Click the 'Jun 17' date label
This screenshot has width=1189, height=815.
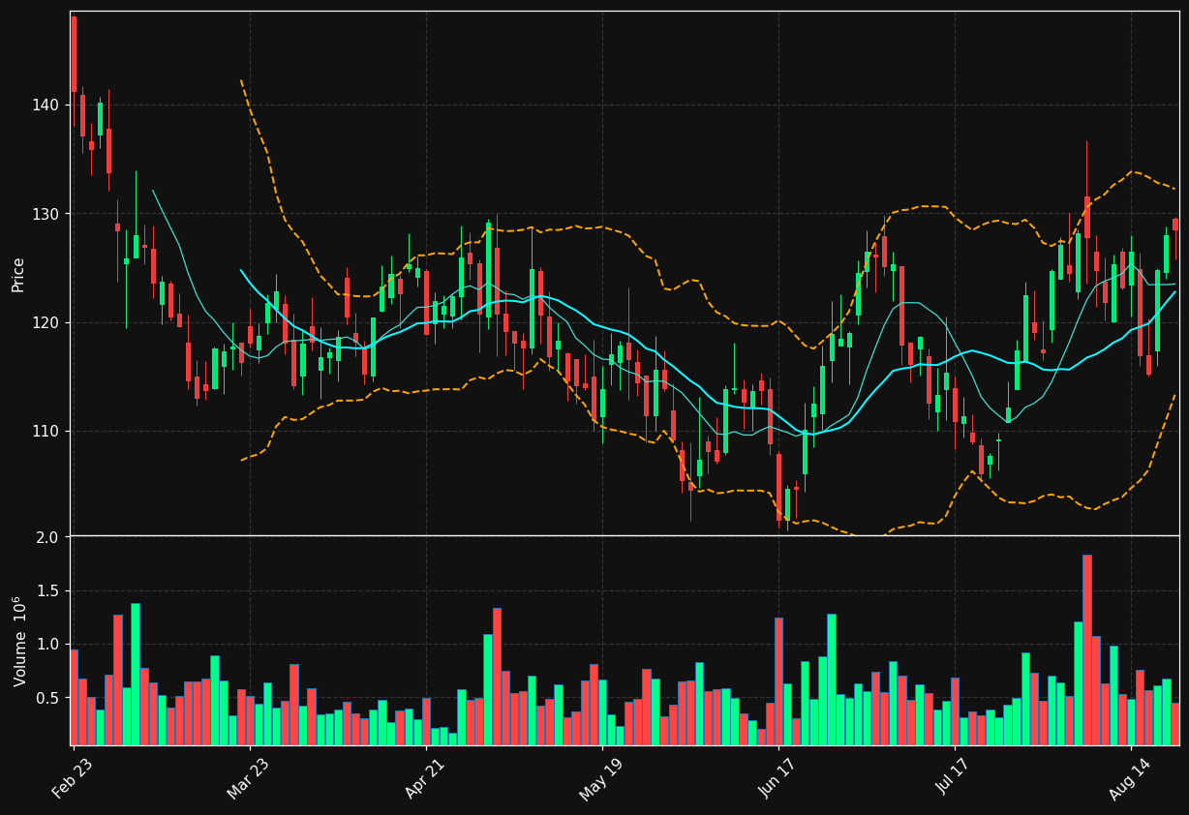pyautogui.click(x=777, y=776)
